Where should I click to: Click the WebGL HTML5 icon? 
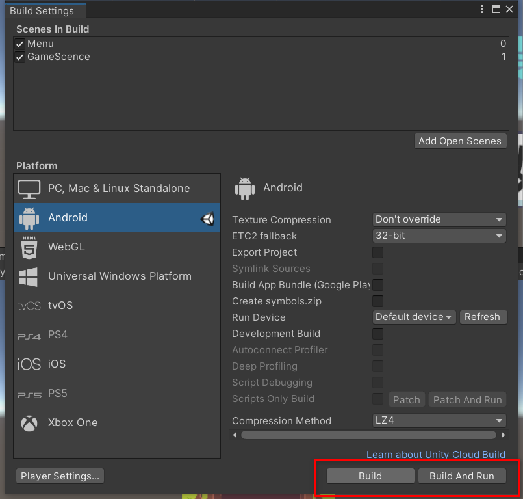click(29, 247)
